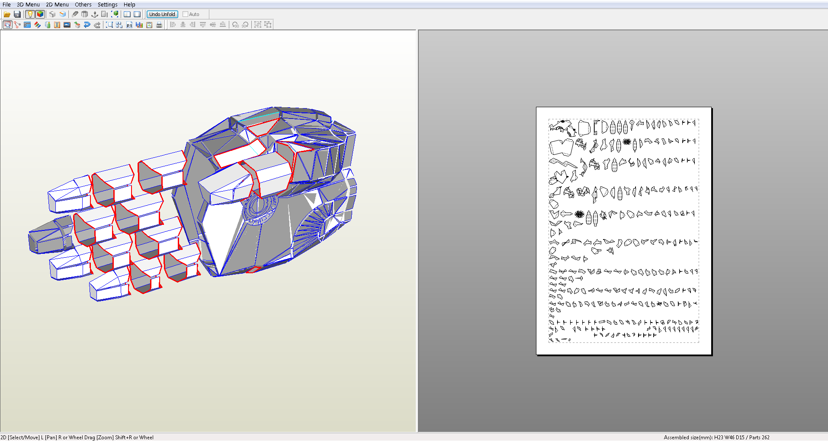Toggle the colored cube texture display

(x=40, y=14)
